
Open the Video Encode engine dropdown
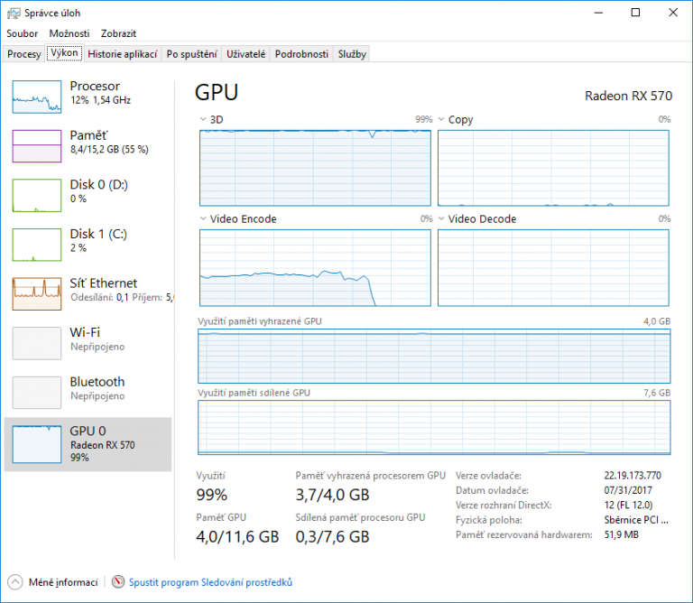(203, 218)
